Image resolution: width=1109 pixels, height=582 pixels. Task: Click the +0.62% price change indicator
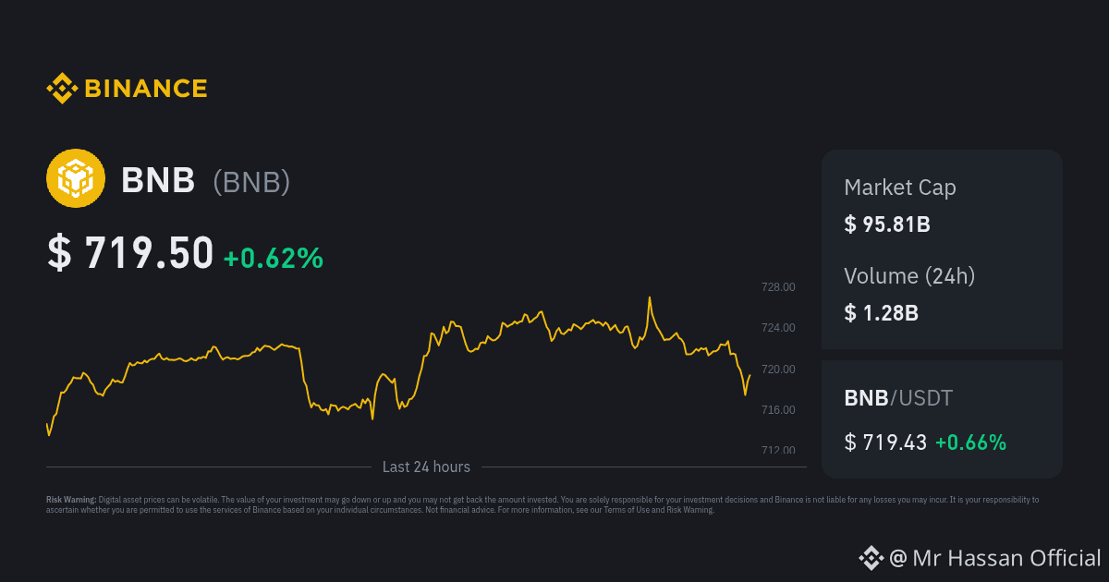pyautogui.click(x=274, y=258)
